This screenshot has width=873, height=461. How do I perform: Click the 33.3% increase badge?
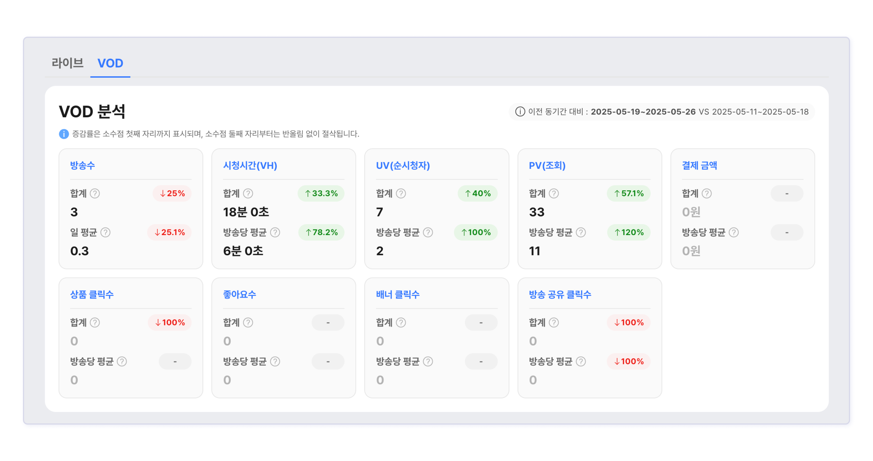tap(321, 194)
